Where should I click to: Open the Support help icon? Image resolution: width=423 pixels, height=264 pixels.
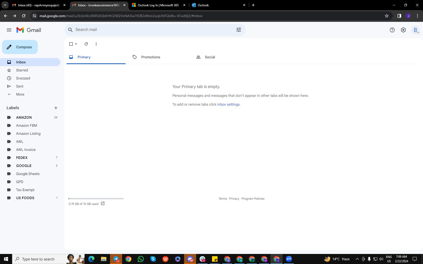(392, 30)
